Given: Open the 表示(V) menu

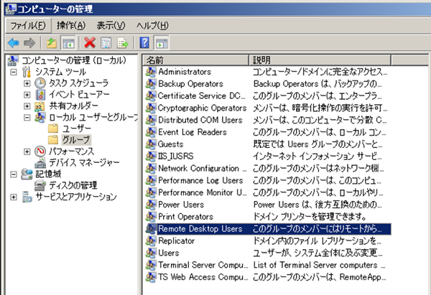Looking at the screenshot, I should (x=111, y=26).
